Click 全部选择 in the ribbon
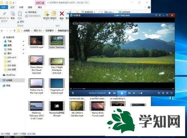 pos(125,12)
